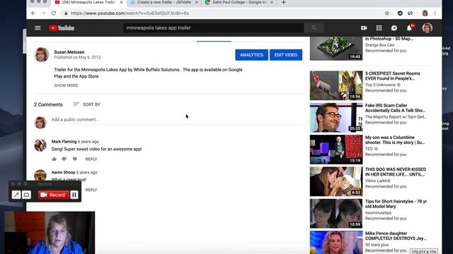Screen dimensions: 453x254
Task: Click the webcam preview window
Action: (x=50, y=233)
